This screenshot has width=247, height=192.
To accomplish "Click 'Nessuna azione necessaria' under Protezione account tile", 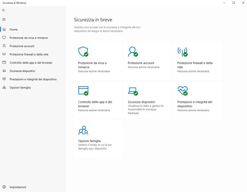I will point(144,67).
